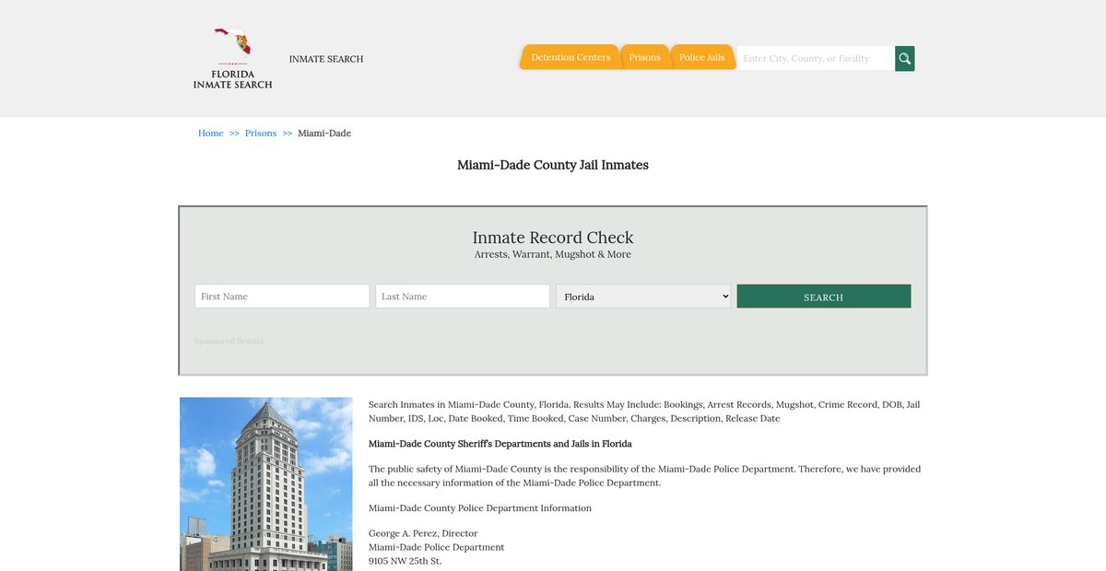Go to Home breadcrumb link

(x=211, y=134)
